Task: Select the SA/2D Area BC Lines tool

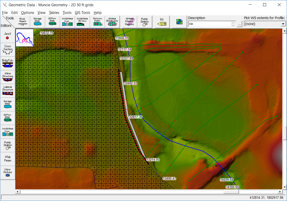Action: click(x=82, y=21)
